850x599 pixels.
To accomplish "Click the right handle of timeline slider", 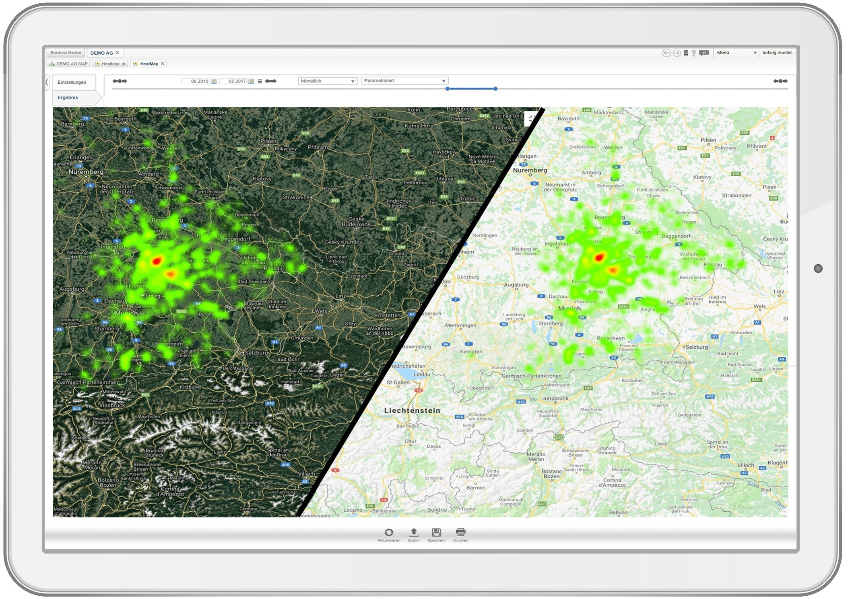I will pyautogui.click(x=495, y=89).
